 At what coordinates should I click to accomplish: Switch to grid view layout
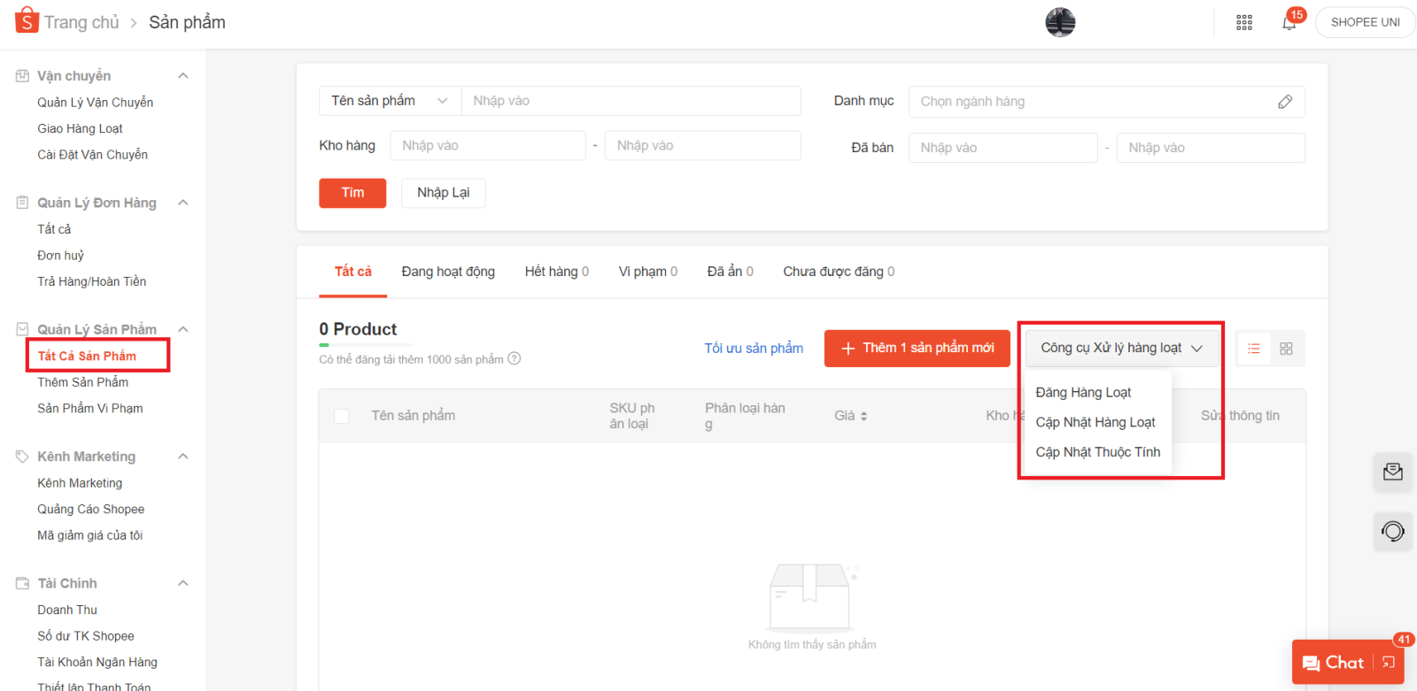(1287, 349)
